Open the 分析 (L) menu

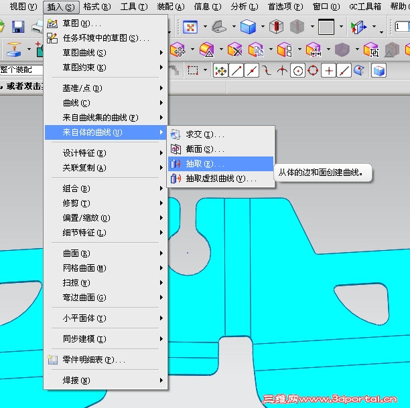[245, 7]
